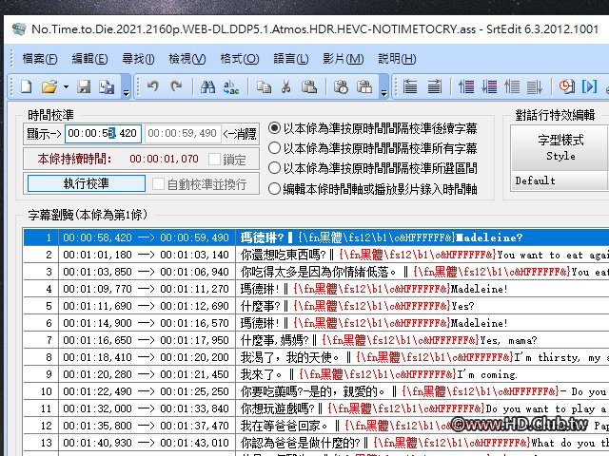Click the paste-text clipboard icon next to overflow
The image size is (609, 456).
[x=364, y=86]
